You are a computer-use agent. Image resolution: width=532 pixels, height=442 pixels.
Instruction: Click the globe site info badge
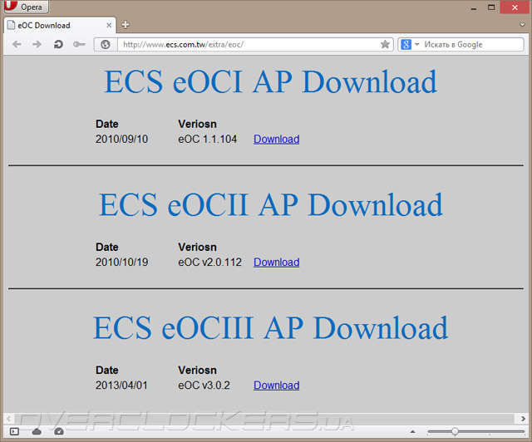pos(106,44)
